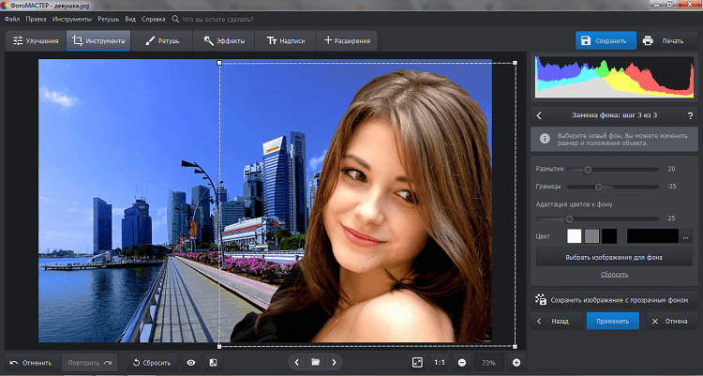Viewport: 703px width, 376px height.
Task: Open the color picker ellipsis button
Action: click(x=685, y=235)
